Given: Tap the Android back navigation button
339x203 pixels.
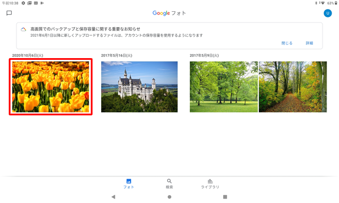Looking at the screenshot, I should (x=114, y=197).
